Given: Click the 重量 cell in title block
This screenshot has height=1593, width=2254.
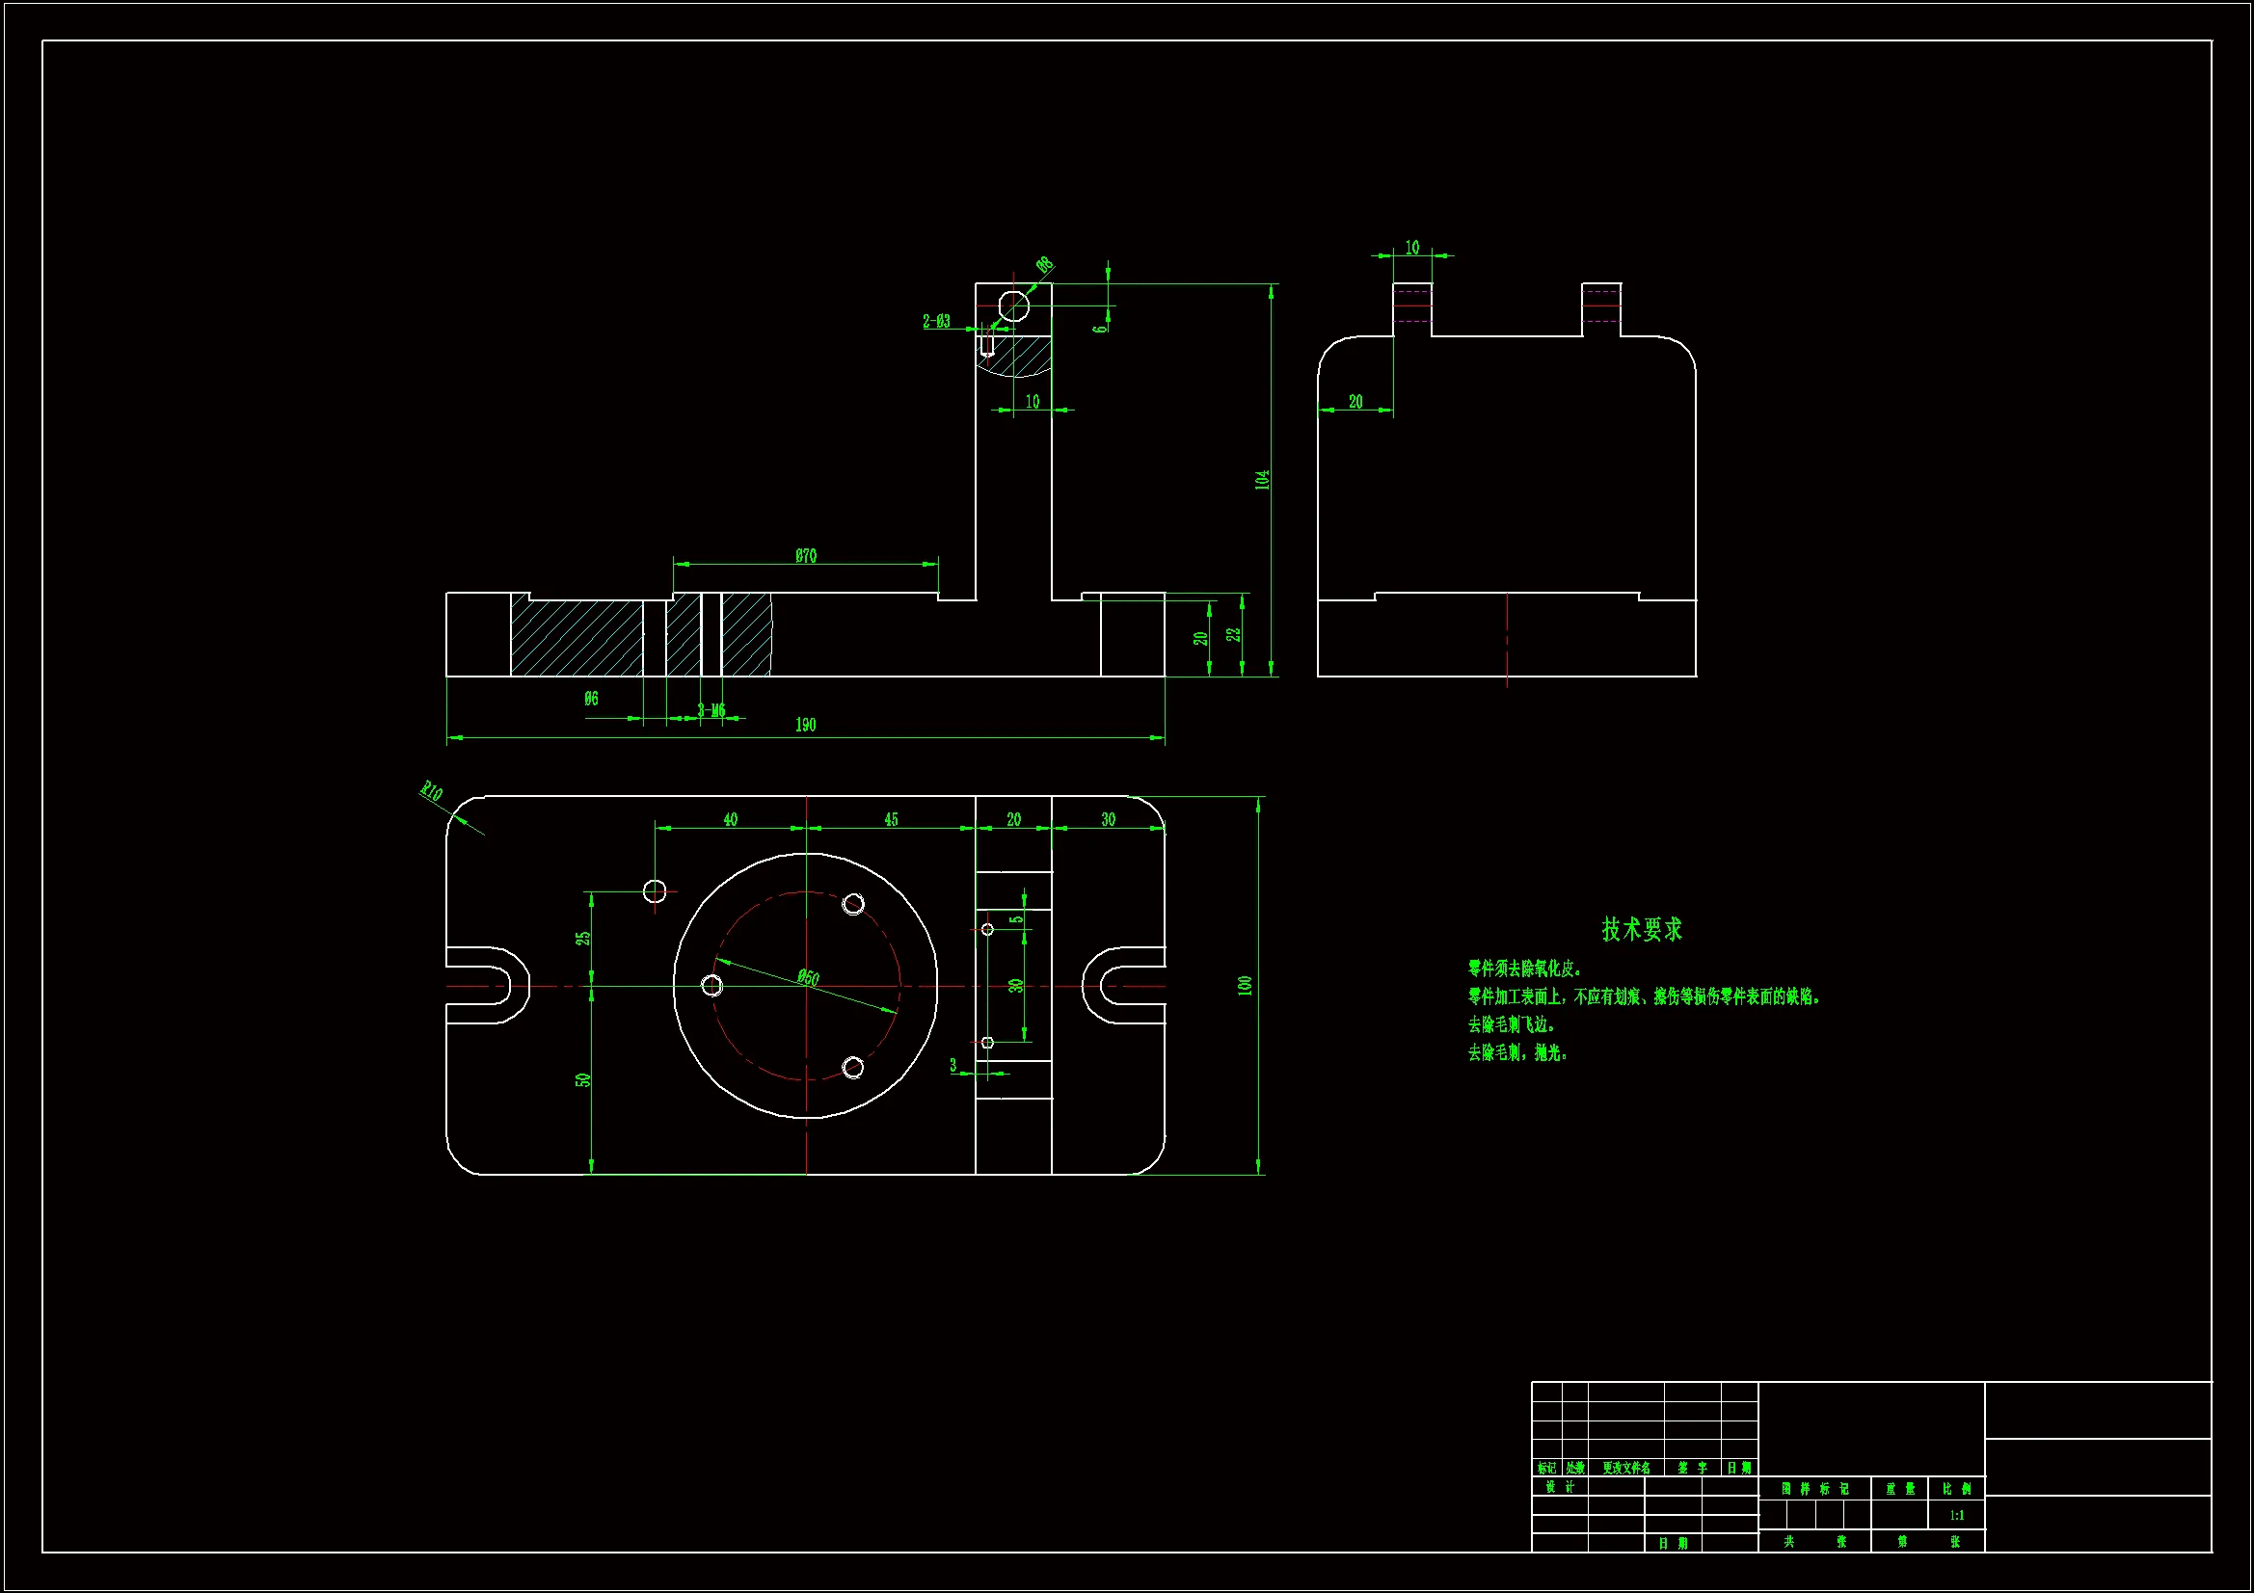Looking at the screenshot, I should pyautogui.click(x=1899, y=1489).
